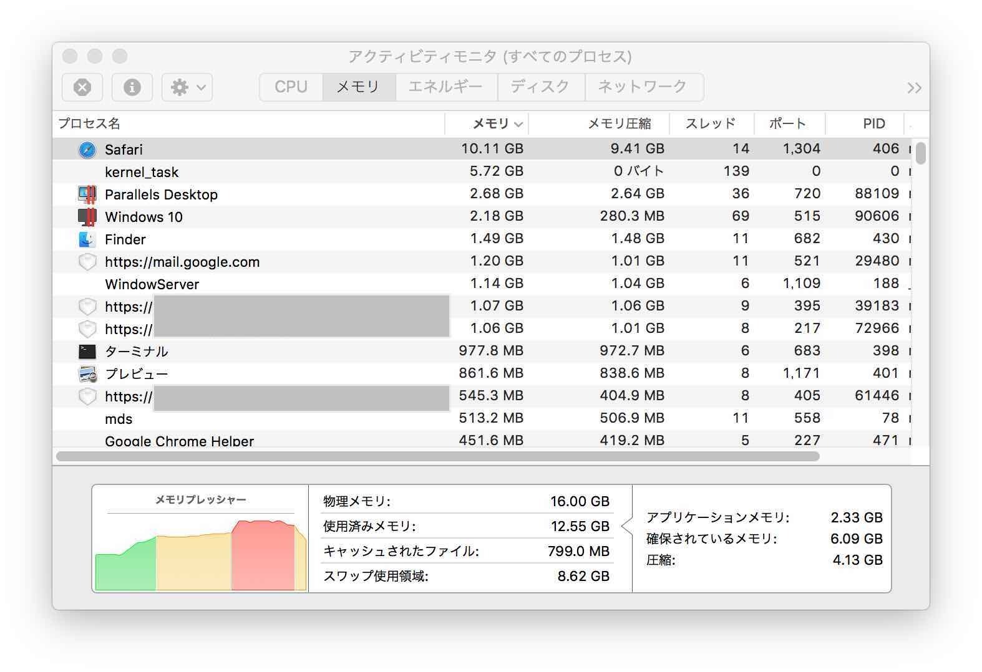This screenshot has height=672, width=982.
Task: Click WindowServer memory value 1.14 GB
Action: (497, 284)
